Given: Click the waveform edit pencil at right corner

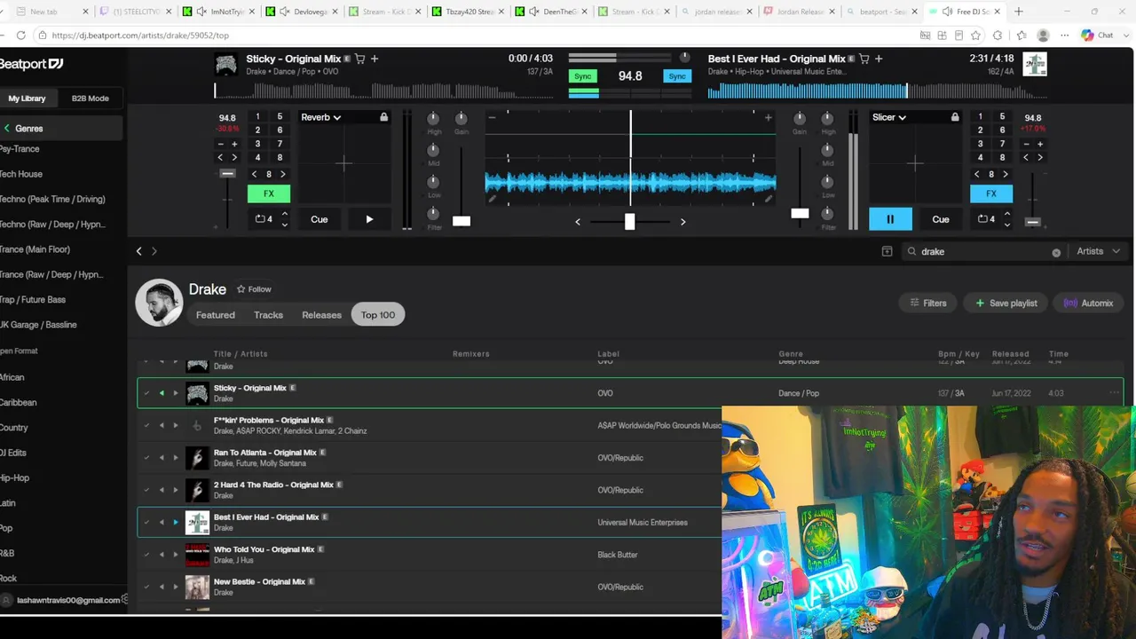Looking at the screenshot, I should coord(769,200).
